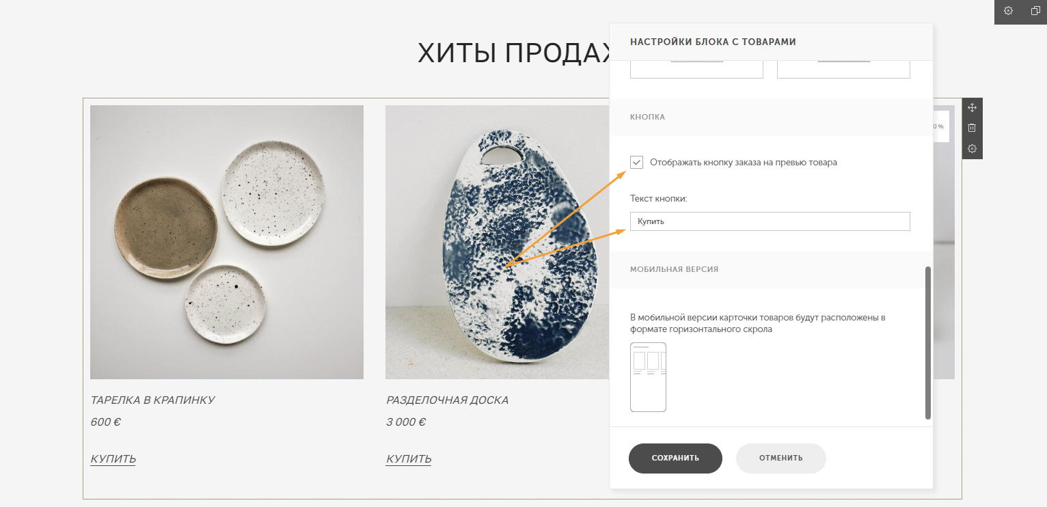Click the 'Тарелка в крапинку' product title
The image size is (1047, 507).
tap(152, 400)
